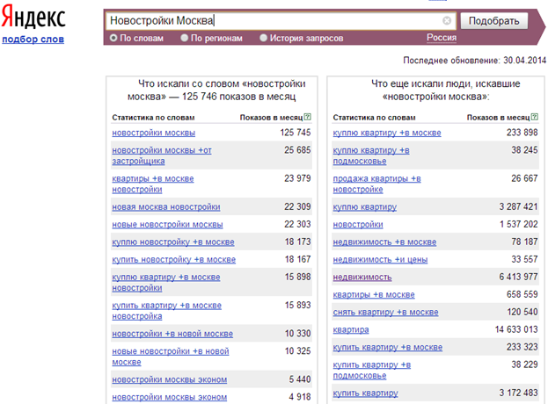
Task: Open help icon beside right 'Показов в месяц'
Action: pyautogui.click(x=535, y=117)
